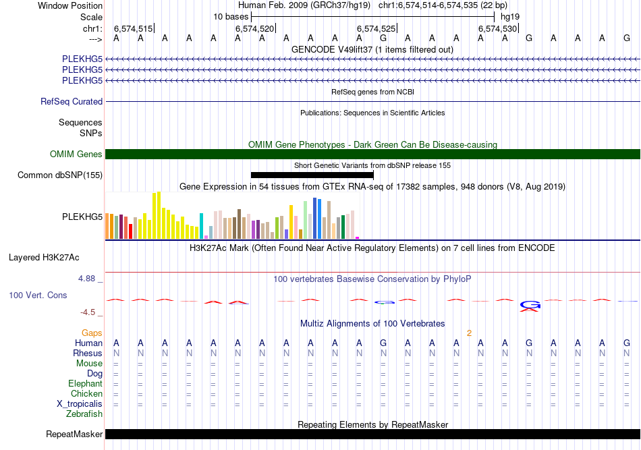Screen dimensions: 641x450
Task: Click the large blue G in conservation logo
Action: 530,304
